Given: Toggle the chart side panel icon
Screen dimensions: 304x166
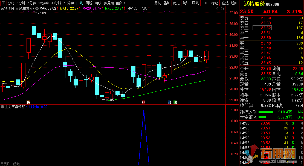Looking at the screenshot, I should click(223, 8).
